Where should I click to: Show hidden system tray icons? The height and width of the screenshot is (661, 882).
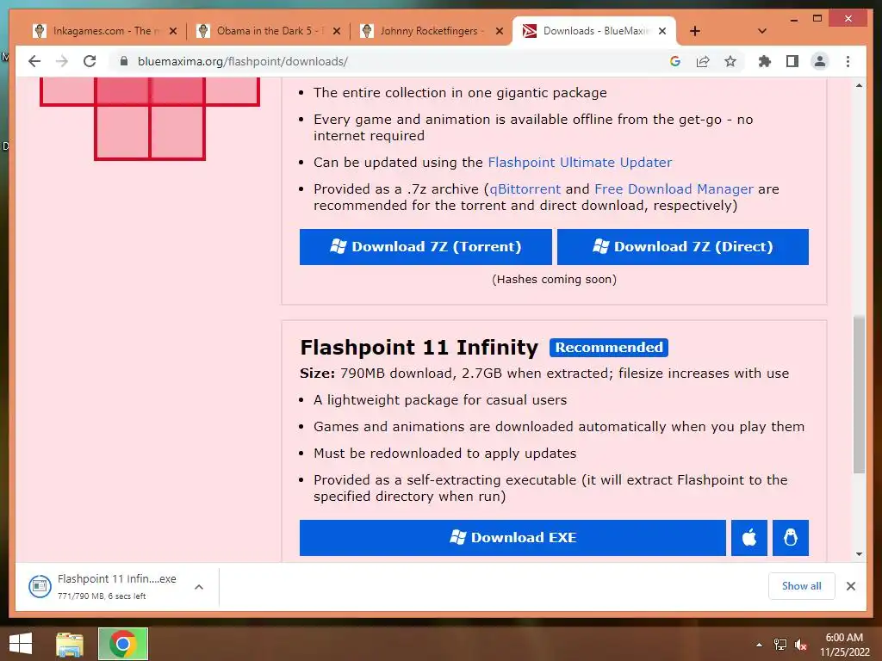coord(760,645)
